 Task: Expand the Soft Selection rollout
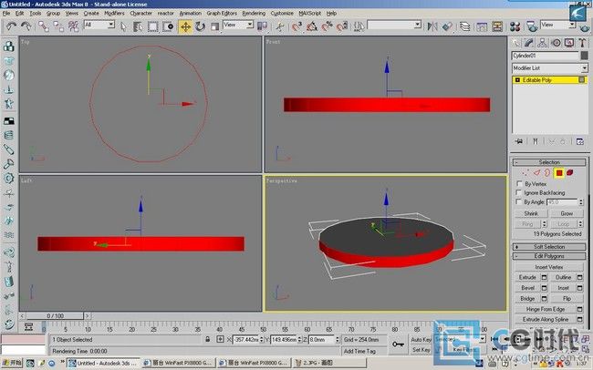tap(549, 247)
